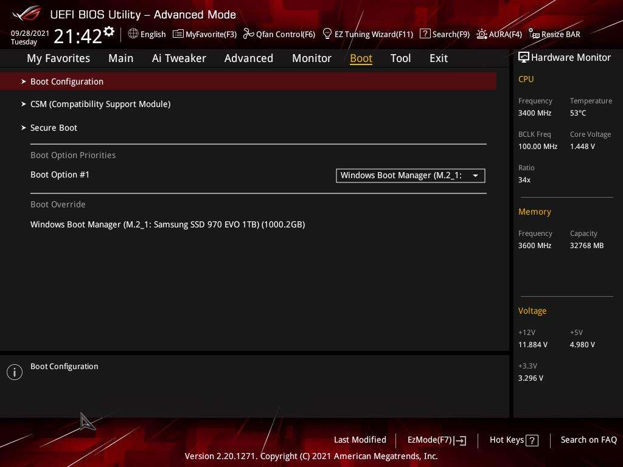Select Windows Boot Manager boot override entry
Screen dimensions: 623x467
[x=167, y=224]
